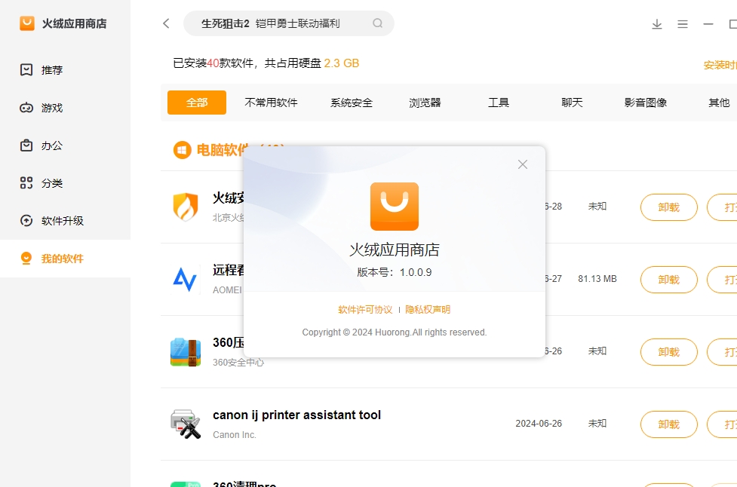Screen dimensions: 737x487
Task: Click the search magnifier icon
Action: point(377,23)
